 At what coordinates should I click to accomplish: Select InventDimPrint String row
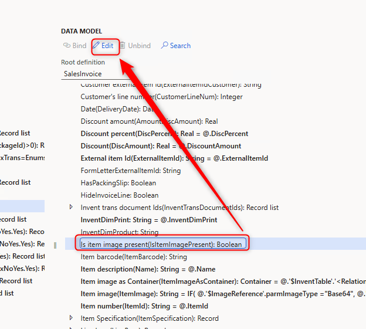coord(148,220)
